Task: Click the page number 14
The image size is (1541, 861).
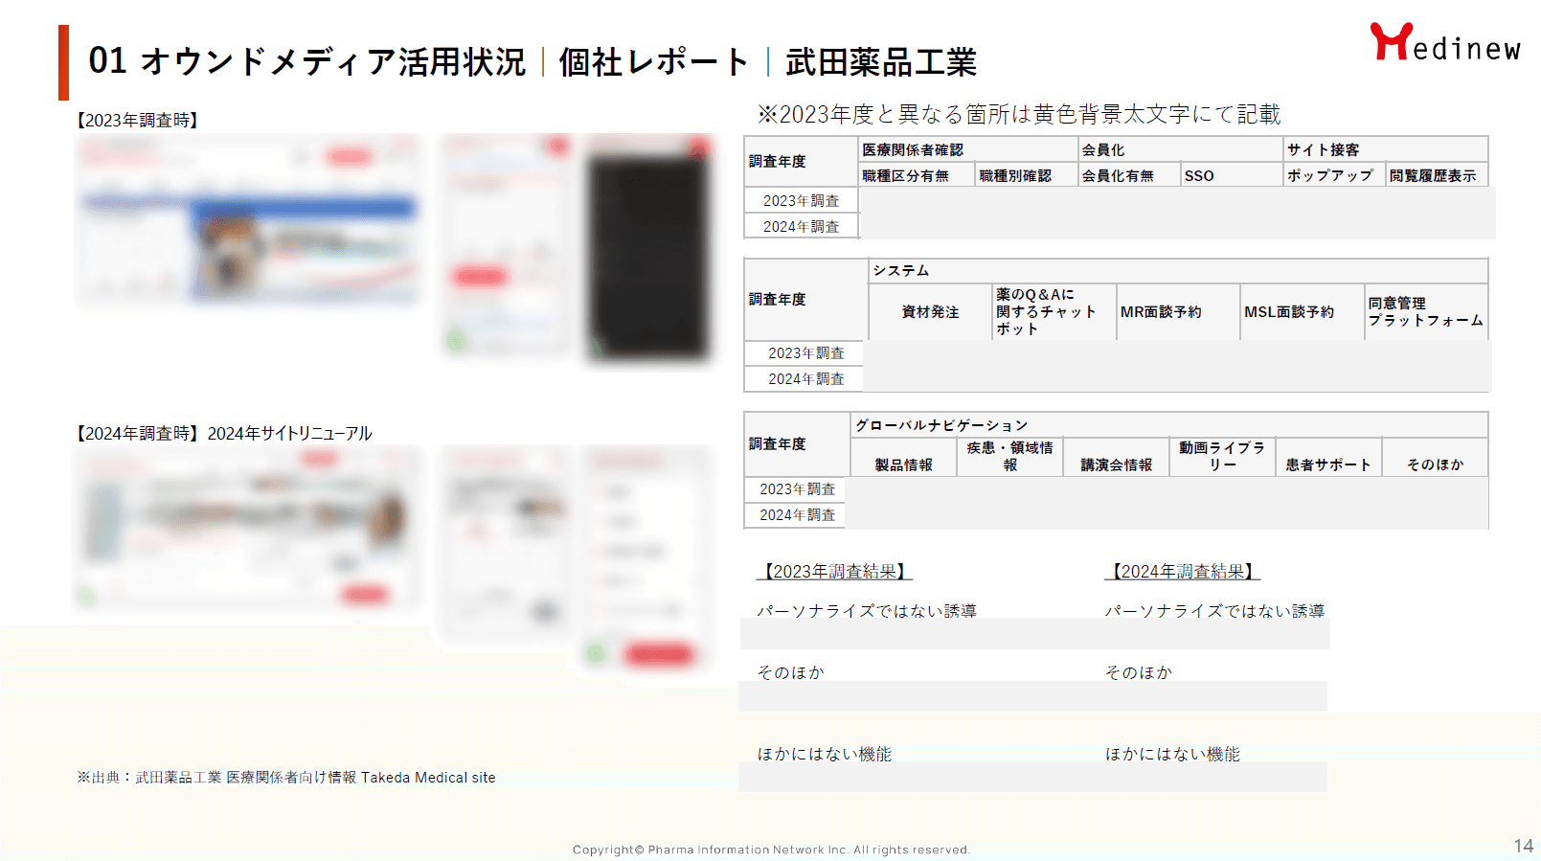Action: [x=1523, y=846]
